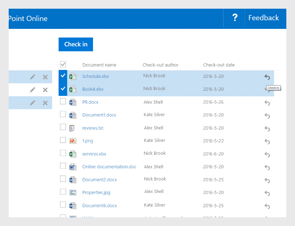
Task: Check the Properties.jpg row checkbox
Action: click(63, 192)
